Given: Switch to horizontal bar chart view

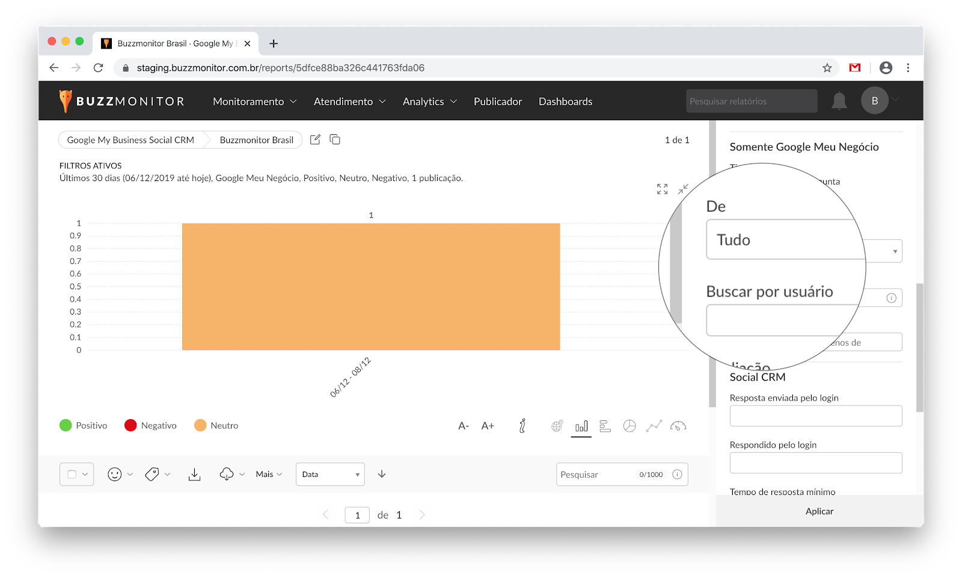Looking at the screenshot, I should pos(605,426).
